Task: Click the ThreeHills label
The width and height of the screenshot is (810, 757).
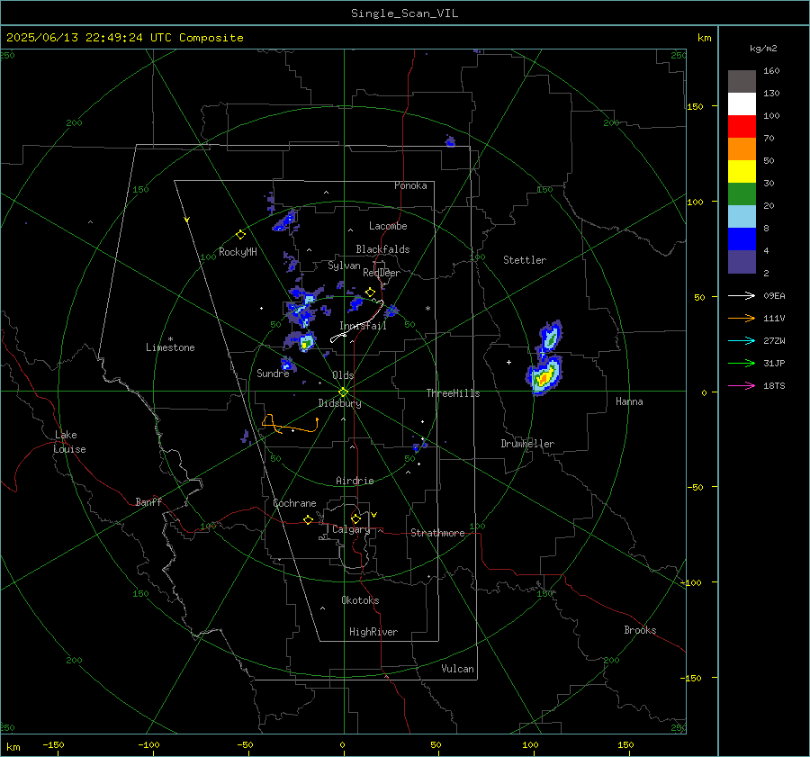Action: [x=453, y=393]
